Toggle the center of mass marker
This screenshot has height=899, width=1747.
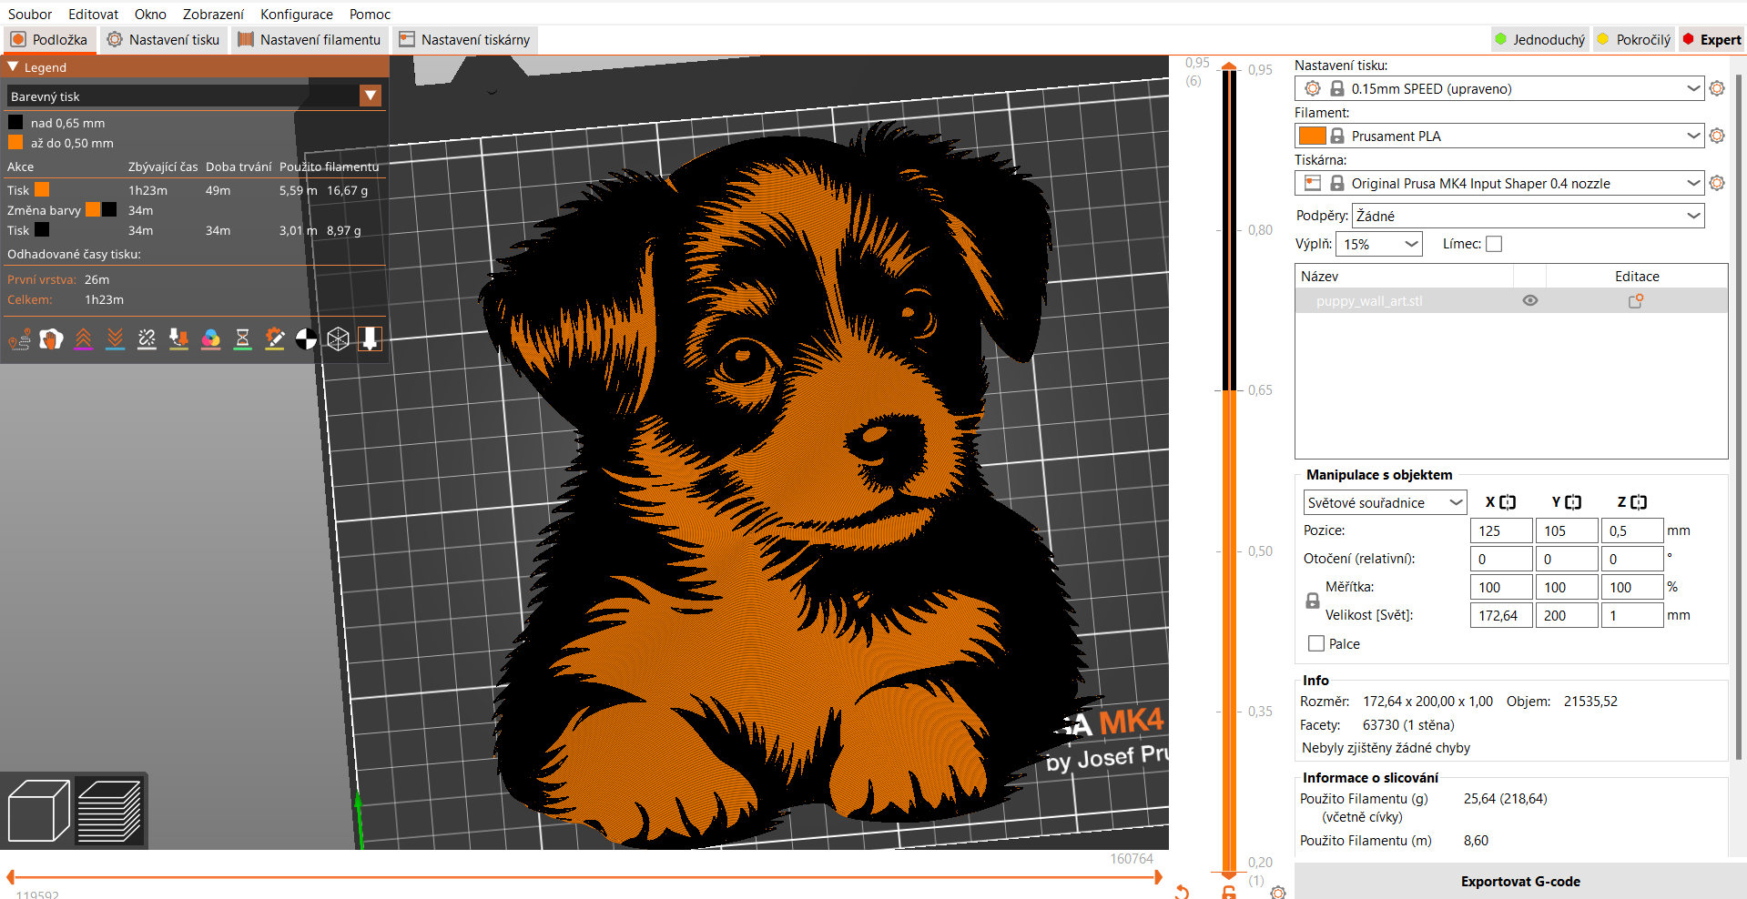click(x=307, y=338)
